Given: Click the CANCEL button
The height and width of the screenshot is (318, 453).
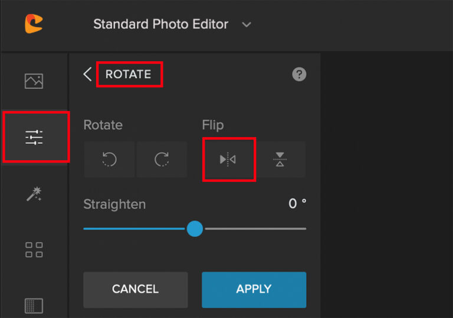Looking at the screenshot, I should point(136,289).
